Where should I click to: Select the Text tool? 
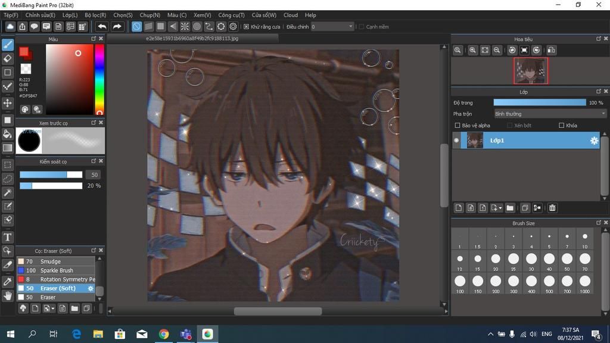pyautogui.click(x=7, y=237)
